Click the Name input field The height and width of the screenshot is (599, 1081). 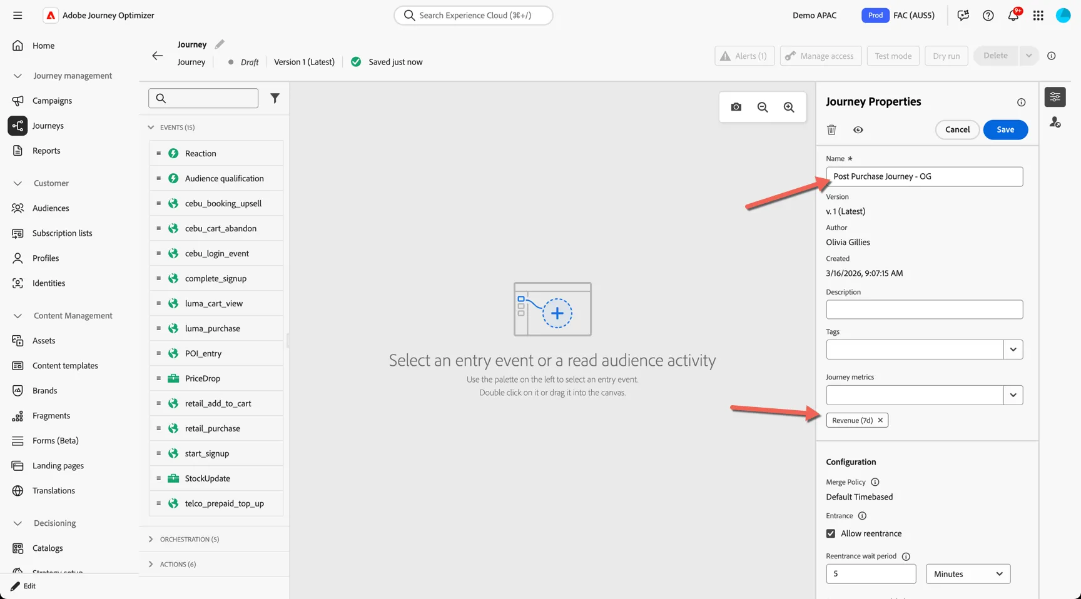click(924, 176)
